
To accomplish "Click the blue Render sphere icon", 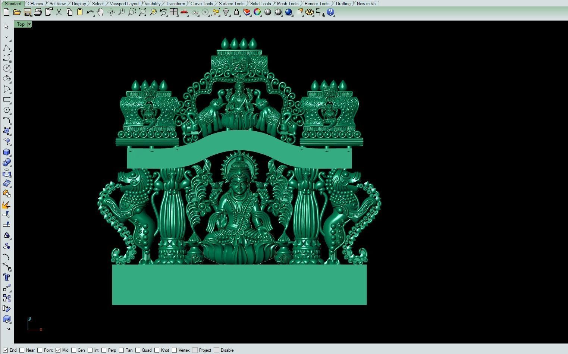I will click(289, 12).
